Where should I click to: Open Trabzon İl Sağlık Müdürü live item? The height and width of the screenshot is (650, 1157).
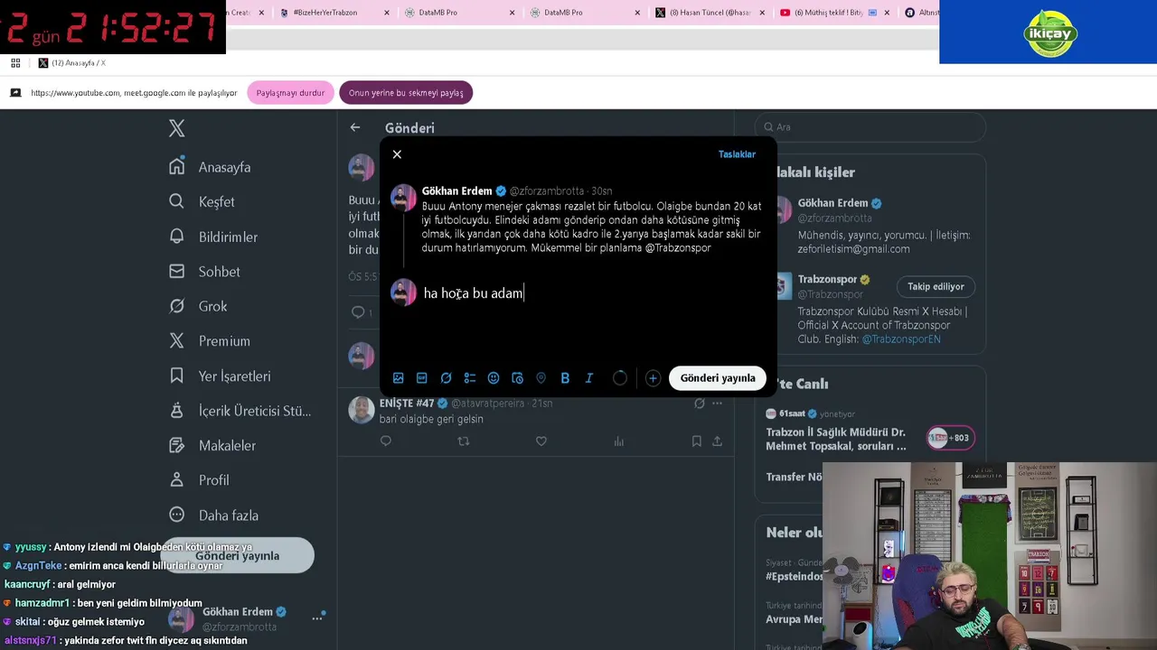pyautogui.click(x=836, y=439)
